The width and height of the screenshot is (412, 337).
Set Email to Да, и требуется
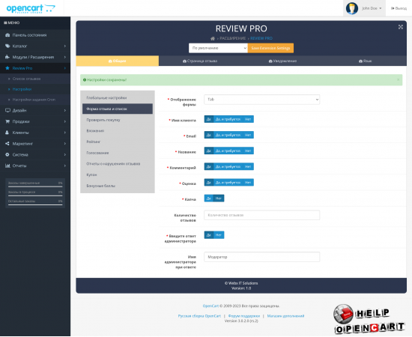tap(228, 135)
